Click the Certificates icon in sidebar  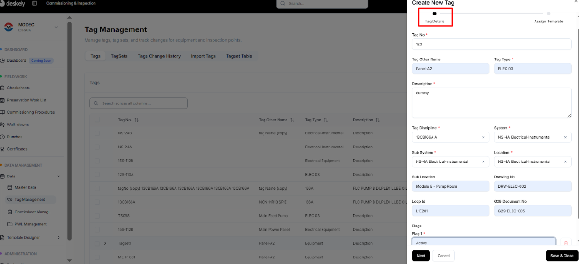pyautogui.click(x=2, y=149)
